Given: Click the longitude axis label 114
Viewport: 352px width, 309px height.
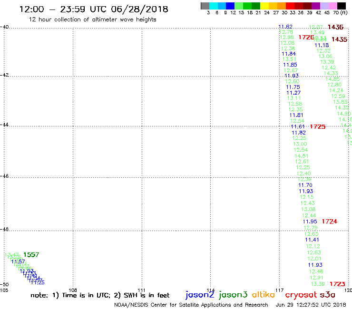Looking at the screenshot, I should point(210,290).
